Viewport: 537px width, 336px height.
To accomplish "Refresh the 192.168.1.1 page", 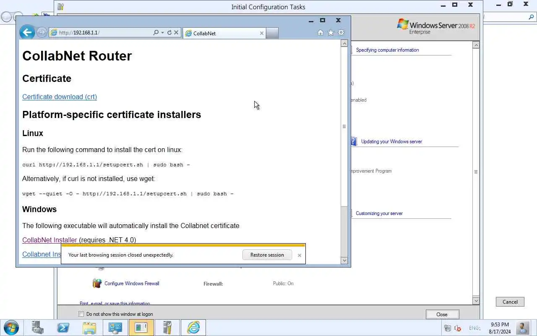I will coord(169,32).
